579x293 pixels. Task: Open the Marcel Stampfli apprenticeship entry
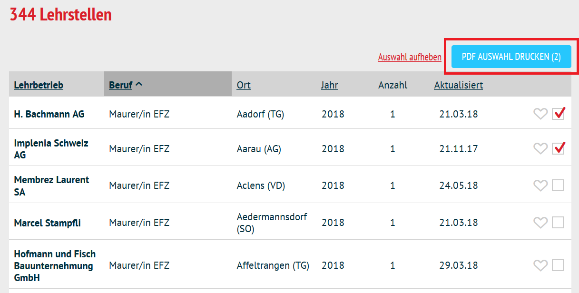(x=47, y=223)
